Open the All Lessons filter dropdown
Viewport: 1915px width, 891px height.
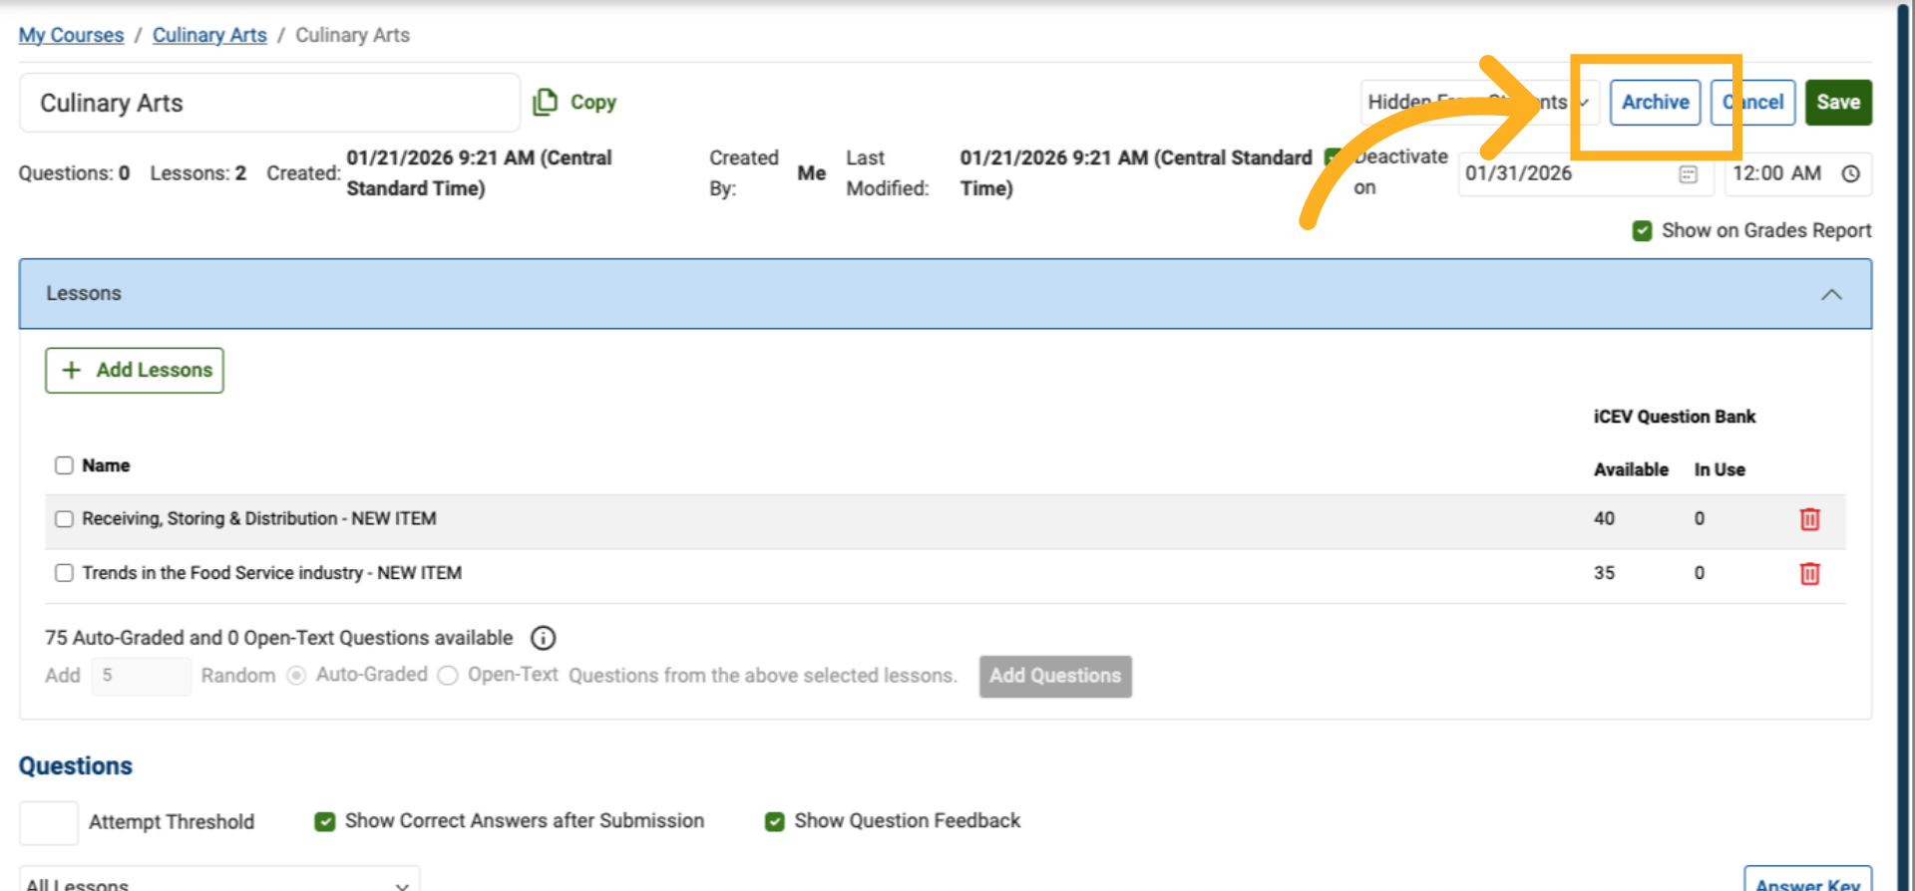click(x=219, y=881)
